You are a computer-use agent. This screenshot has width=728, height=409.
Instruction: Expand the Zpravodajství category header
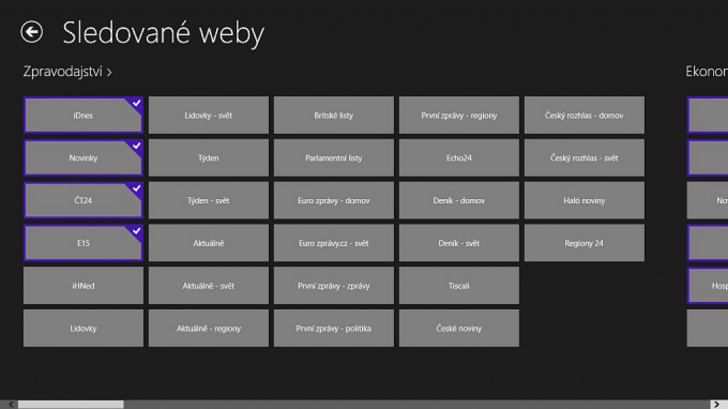(68, 72)
